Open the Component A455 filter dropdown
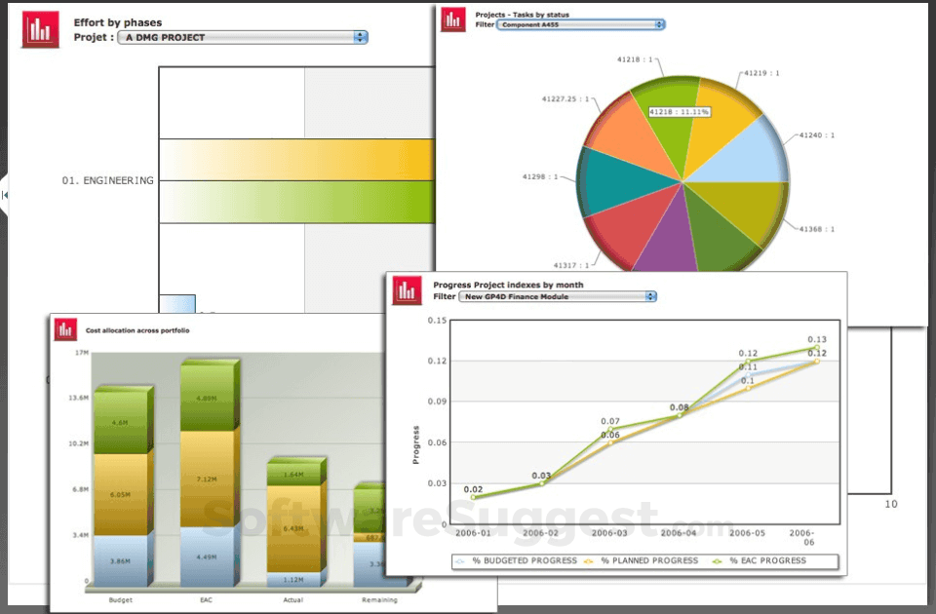Viewport: 936px width, 614px height. (x=581, y=24)
